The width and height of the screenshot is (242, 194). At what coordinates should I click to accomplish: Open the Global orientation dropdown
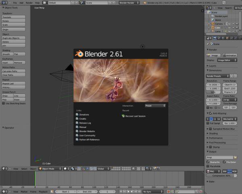point(103,169)
